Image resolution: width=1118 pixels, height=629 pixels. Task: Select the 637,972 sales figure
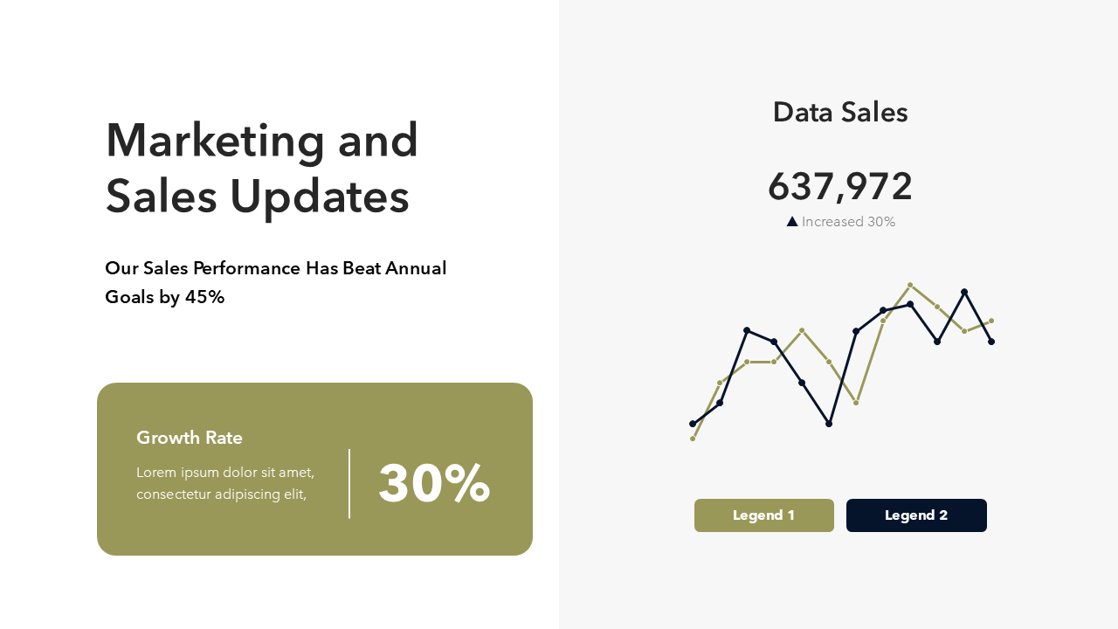click(840, 186)
